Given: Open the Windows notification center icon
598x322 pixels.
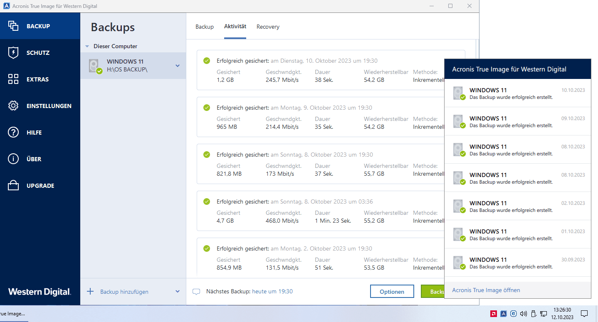Looking at the screenshot, I should click(x=584, y=314).
